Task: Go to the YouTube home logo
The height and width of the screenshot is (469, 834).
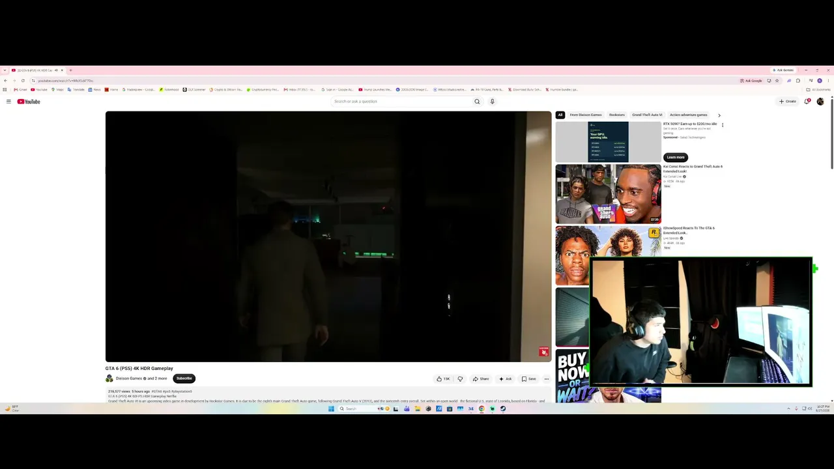Action: click(29, 102)
